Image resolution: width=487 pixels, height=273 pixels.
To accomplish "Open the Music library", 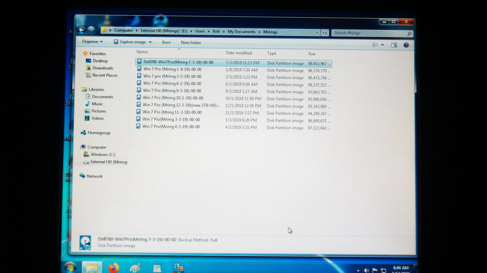I will pos(97,104).
